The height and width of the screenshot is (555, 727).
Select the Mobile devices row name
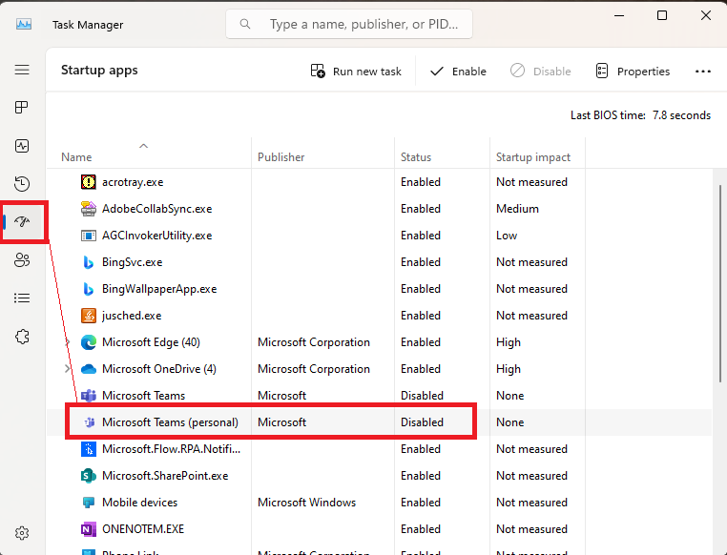click(139, 503)
